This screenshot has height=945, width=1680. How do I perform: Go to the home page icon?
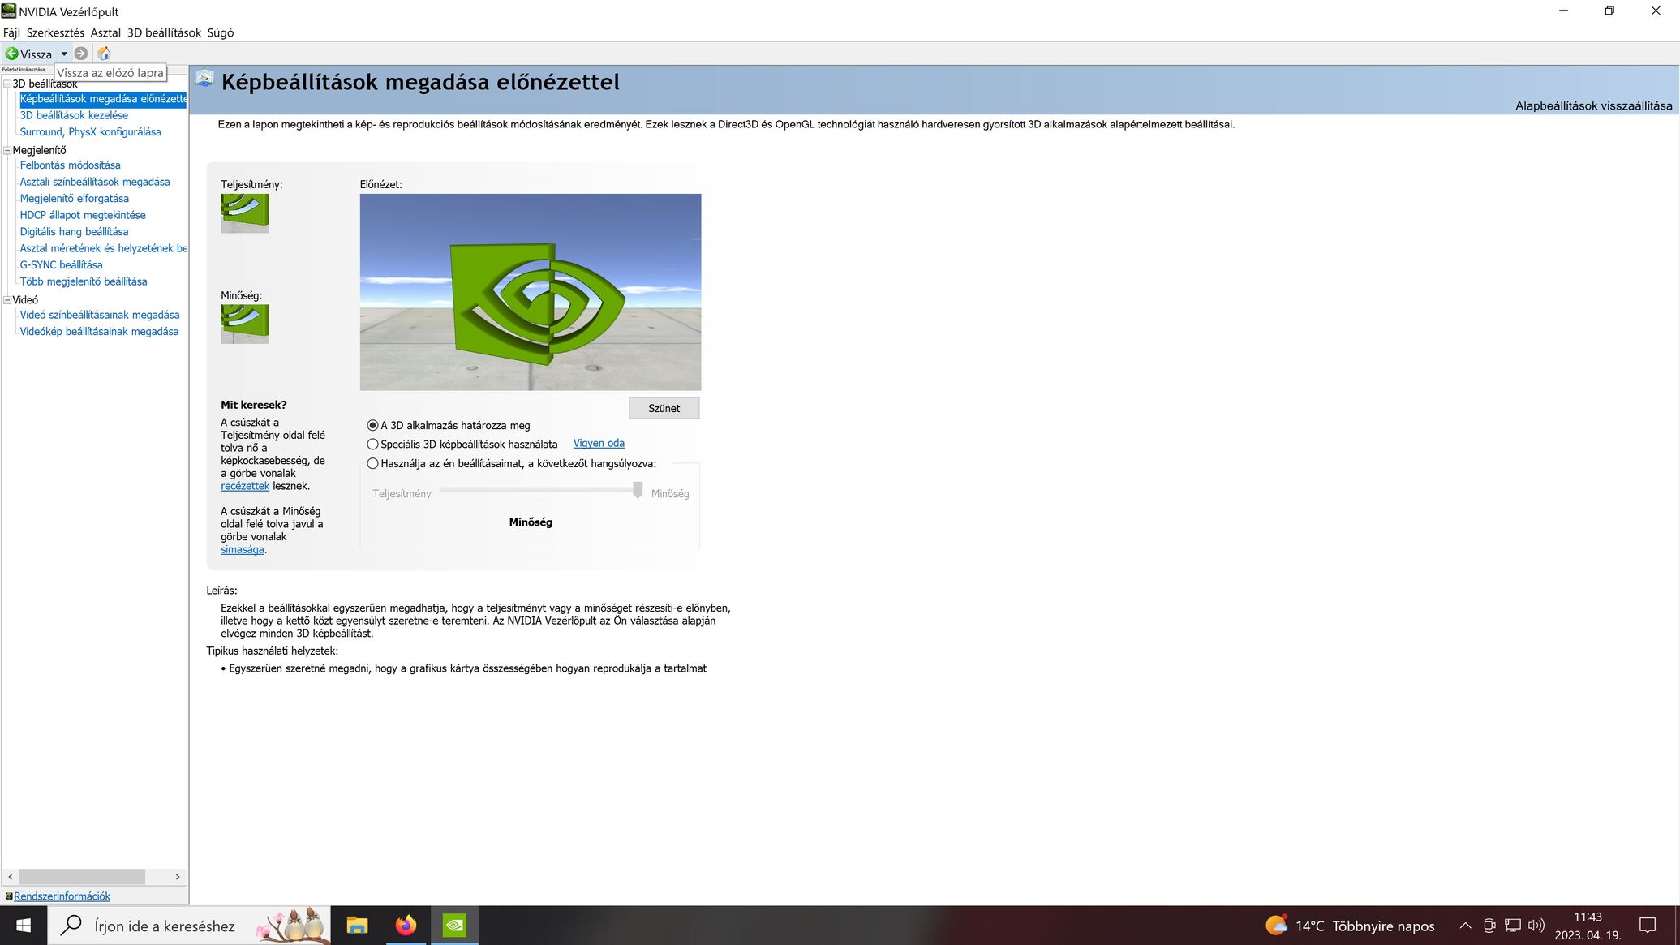[104, 54]
